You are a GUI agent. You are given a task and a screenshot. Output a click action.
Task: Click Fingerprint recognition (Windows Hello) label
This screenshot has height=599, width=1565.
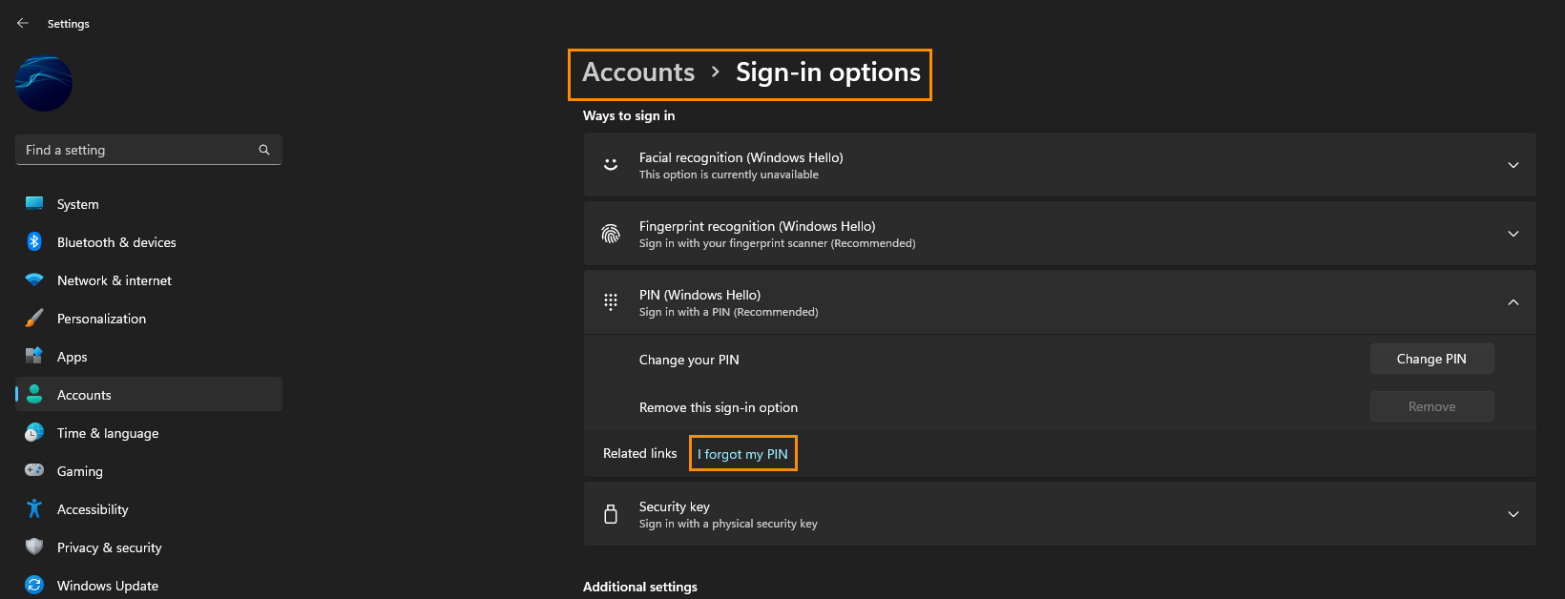[x=758, y=226]
